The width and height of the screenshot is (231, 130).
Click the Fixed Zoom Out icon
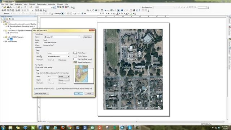[102, 10]
